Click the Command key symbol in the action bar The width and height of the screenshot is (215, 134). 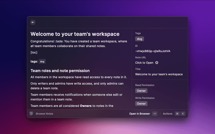(x=177, y=114)
